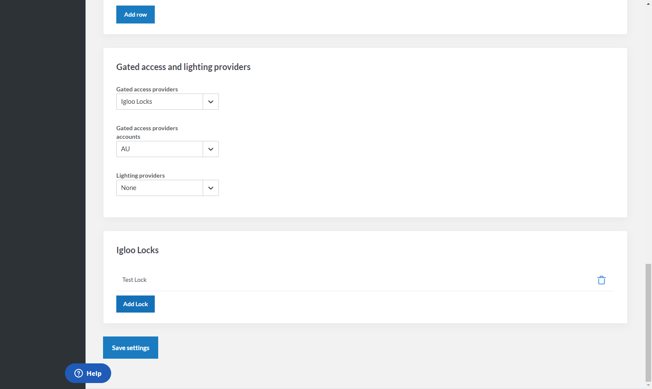Click the page vertical scrollbar thumb
The height and width of the screenshot is (389, 652).
coord(648,322)
